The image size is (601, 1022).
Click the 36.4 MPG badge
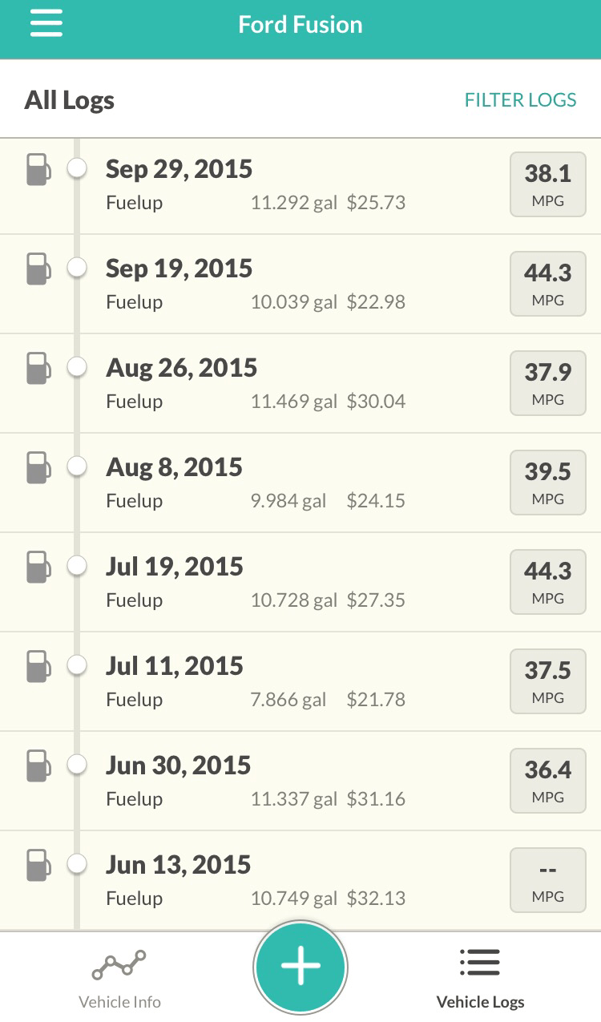click(548, 782)
